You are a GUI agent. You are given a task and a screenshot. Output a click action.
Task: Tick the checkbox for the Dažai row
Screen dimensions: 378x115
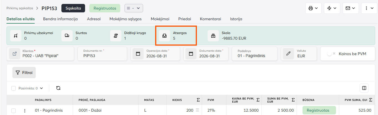14,111
